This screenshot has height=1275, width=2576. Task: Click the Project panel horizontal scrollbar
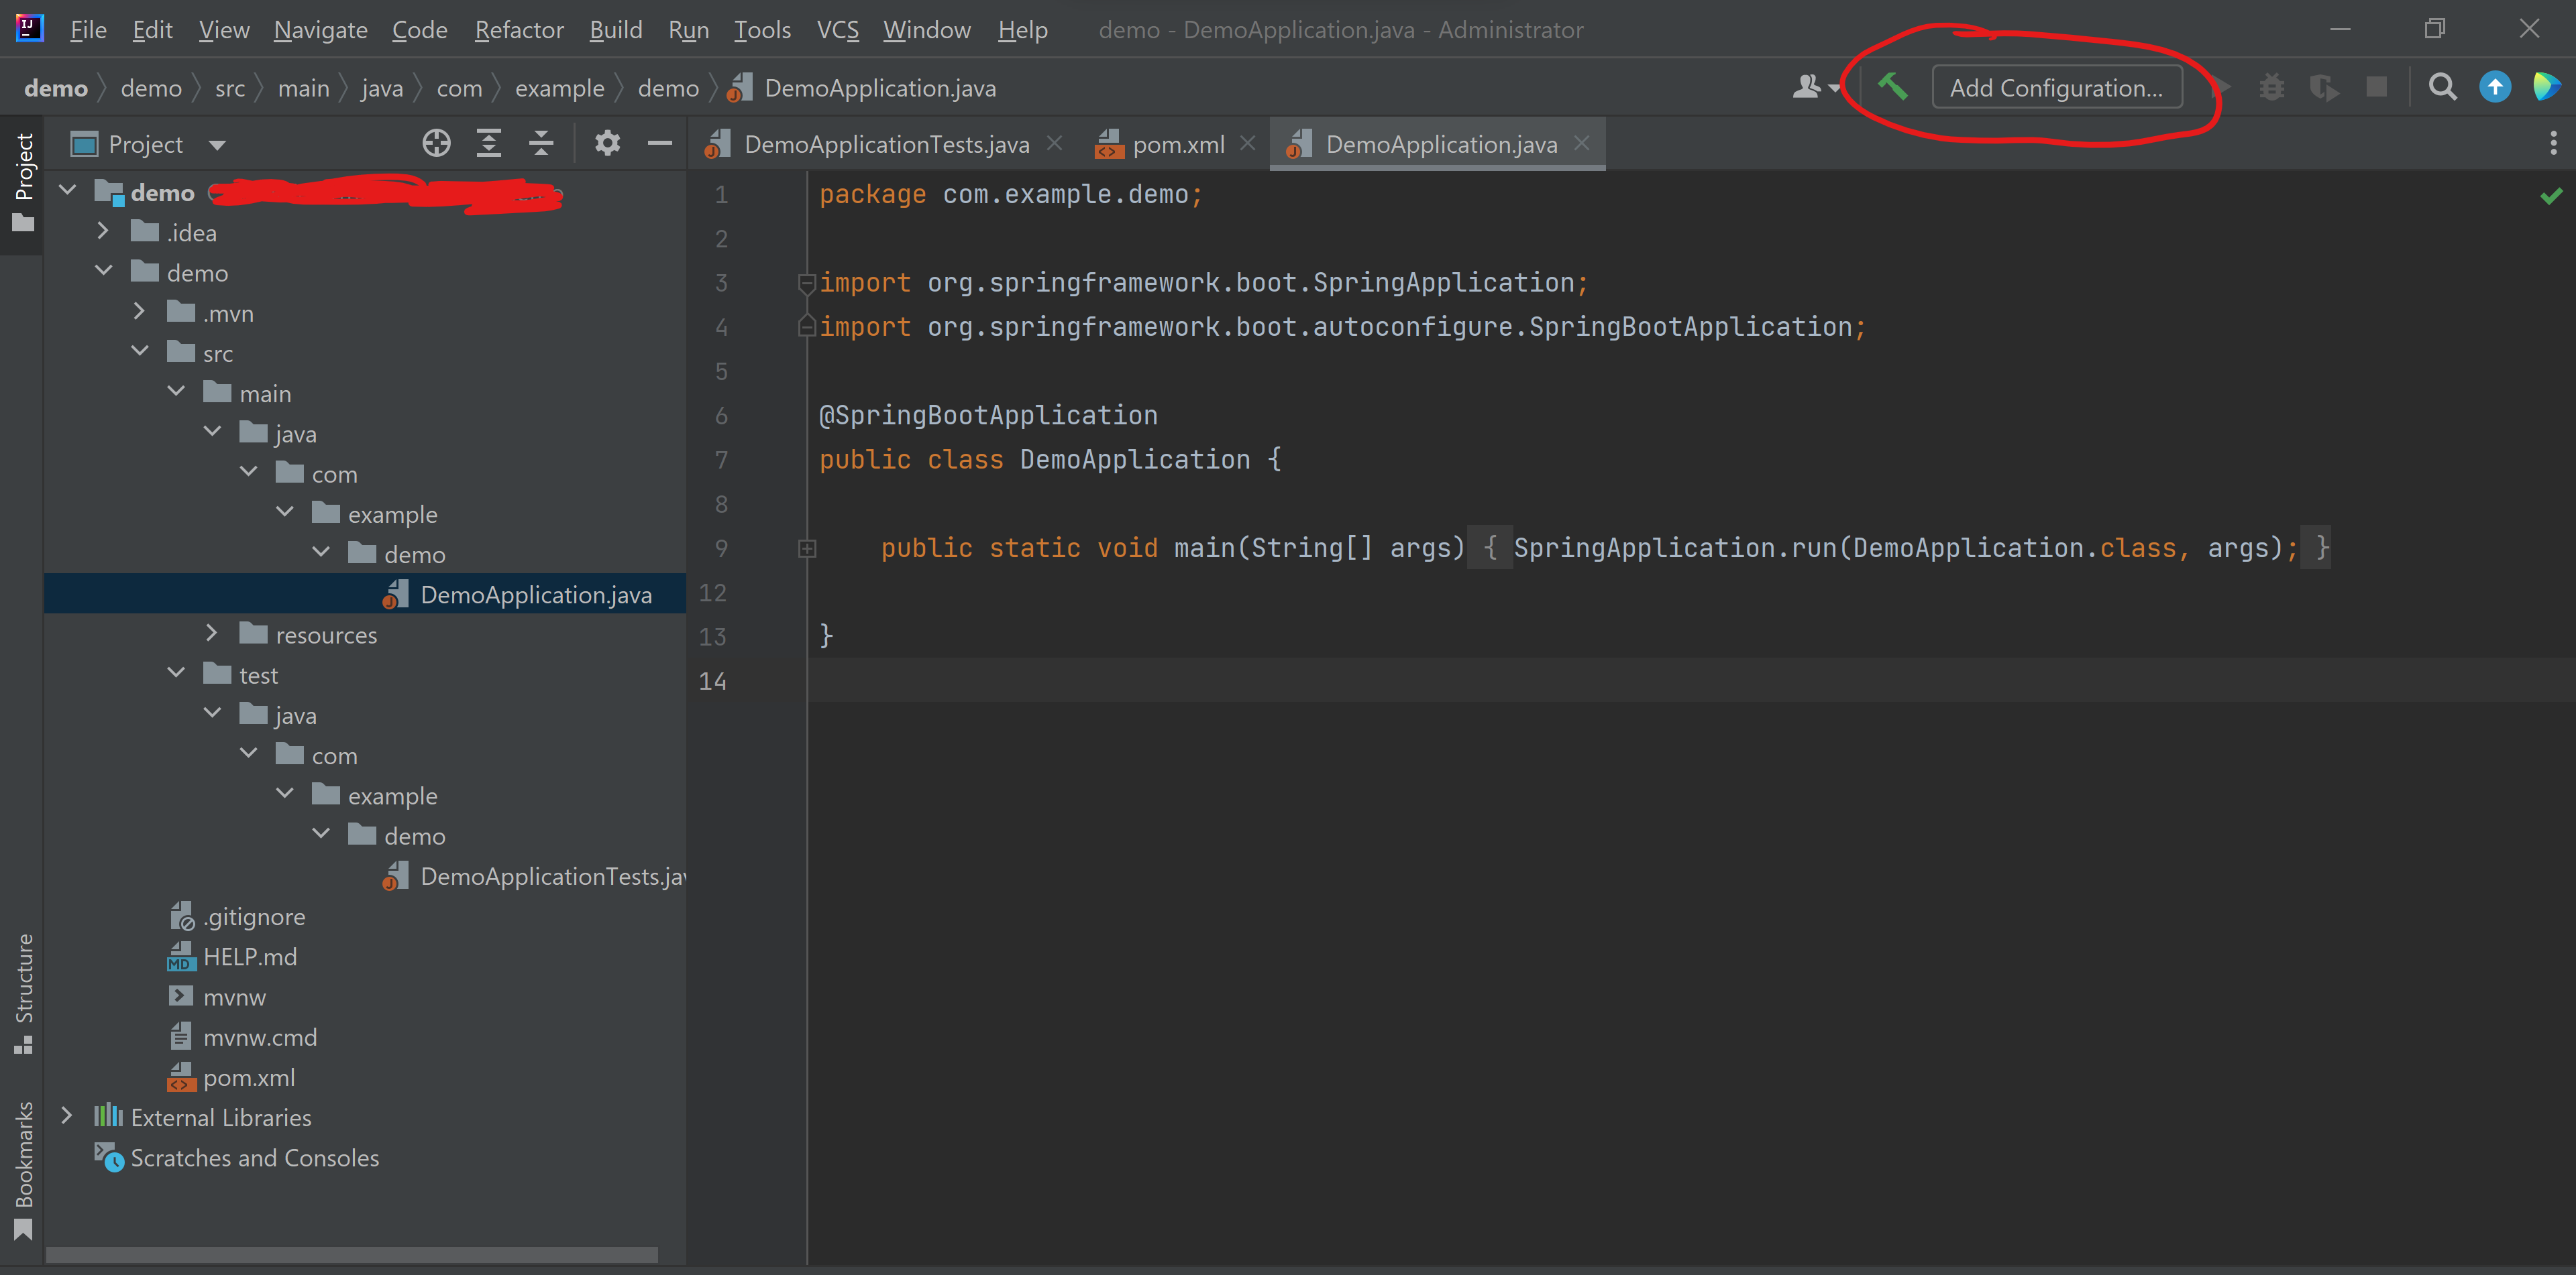coord(352,1254)
